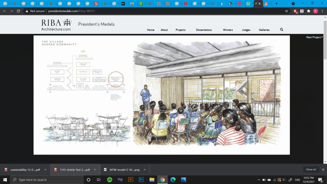Expand options for sustainability-12-0 PDF download
327x184 pixels.
coord(45,170)
